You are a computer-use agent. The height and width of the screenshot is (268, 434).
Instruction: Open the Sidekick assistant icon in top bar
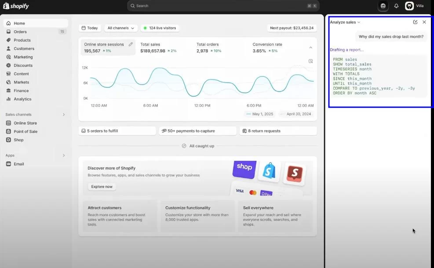(383, 6)
